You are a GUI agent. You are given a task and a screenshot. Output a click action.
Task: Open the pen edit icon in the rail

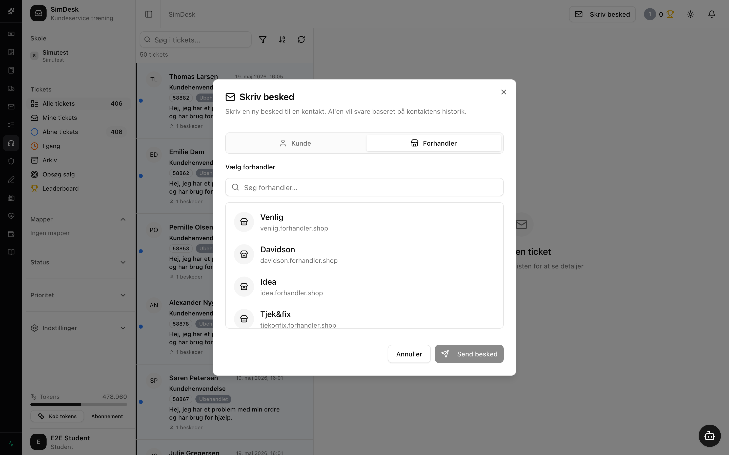coord(11,180)
